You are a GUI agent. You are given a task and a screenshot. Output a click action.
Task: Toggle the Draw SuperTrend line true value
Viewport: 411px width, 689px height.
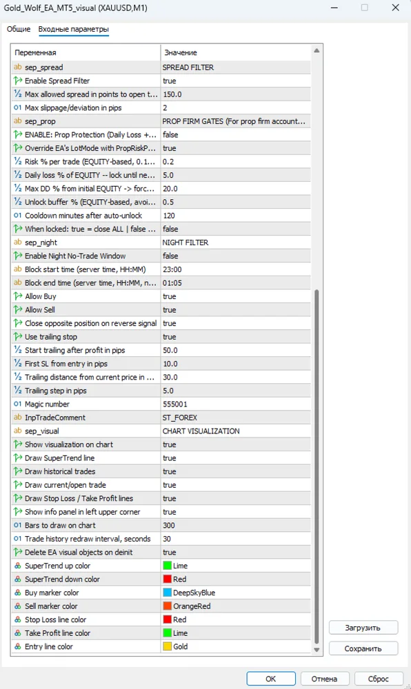point(236,458)
